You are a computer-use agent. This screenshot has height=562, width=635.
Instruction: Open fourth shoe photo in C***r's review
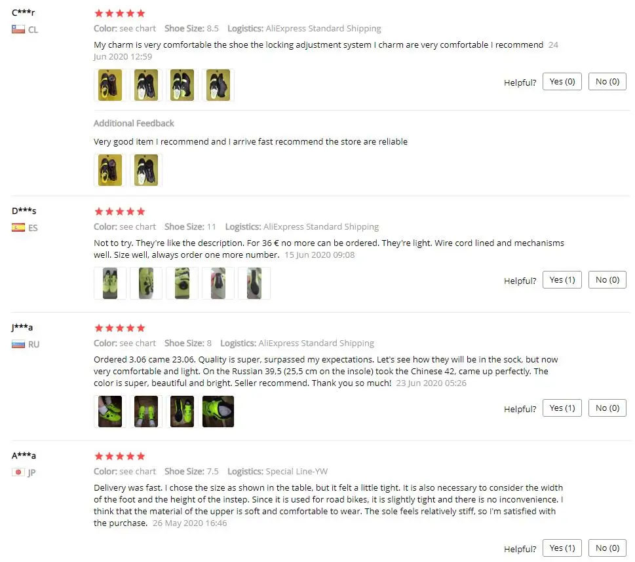pos(218,85)
